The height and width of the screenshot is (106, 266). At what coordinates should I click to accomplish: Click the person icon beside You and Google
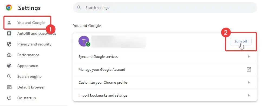pos(9,23)
